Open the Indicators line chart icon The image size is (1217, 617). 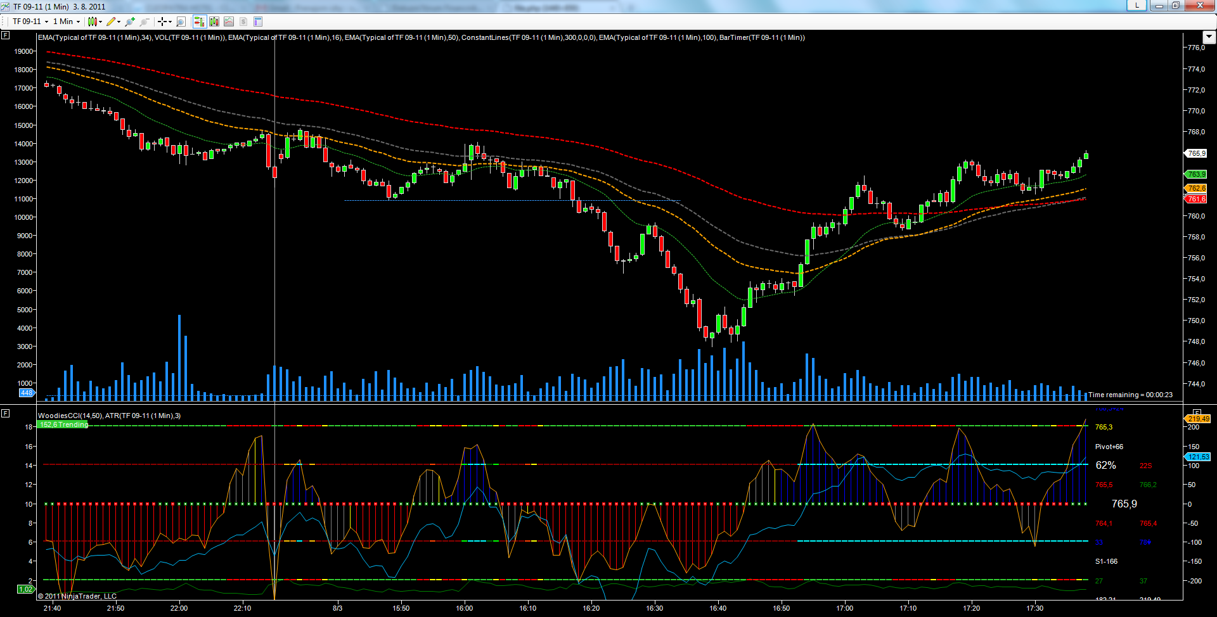click(229, 22)
